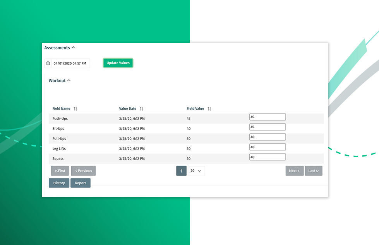This screenshot has height=245, width=379.
Task: Edit the Squats value input box
Action: 268,157
